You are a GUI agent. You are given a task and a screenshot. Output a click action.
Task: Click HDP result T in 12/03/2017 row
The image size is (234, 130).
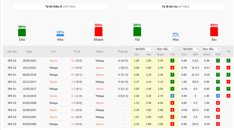[218, 89]
